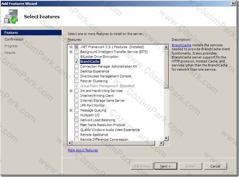Select the Remote Assistance label

pos(94,135)
